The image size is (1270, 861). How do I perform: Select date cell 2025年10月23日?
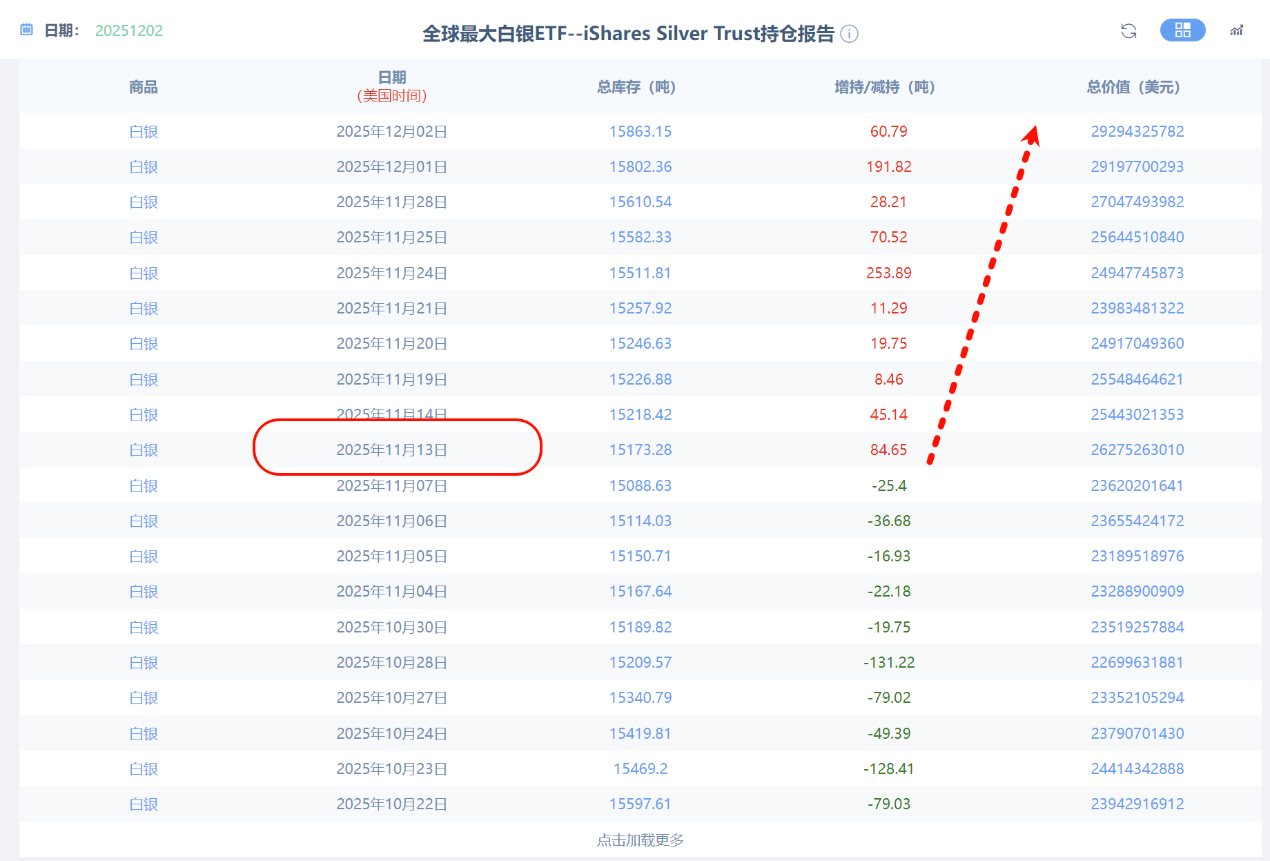coord(392,768)
